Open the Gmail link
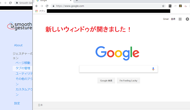 [166, 19]
